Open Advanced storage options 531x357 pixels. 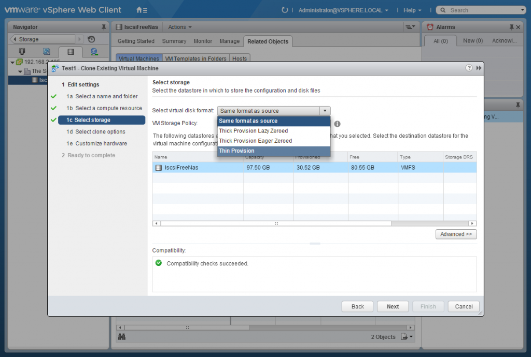456,234
